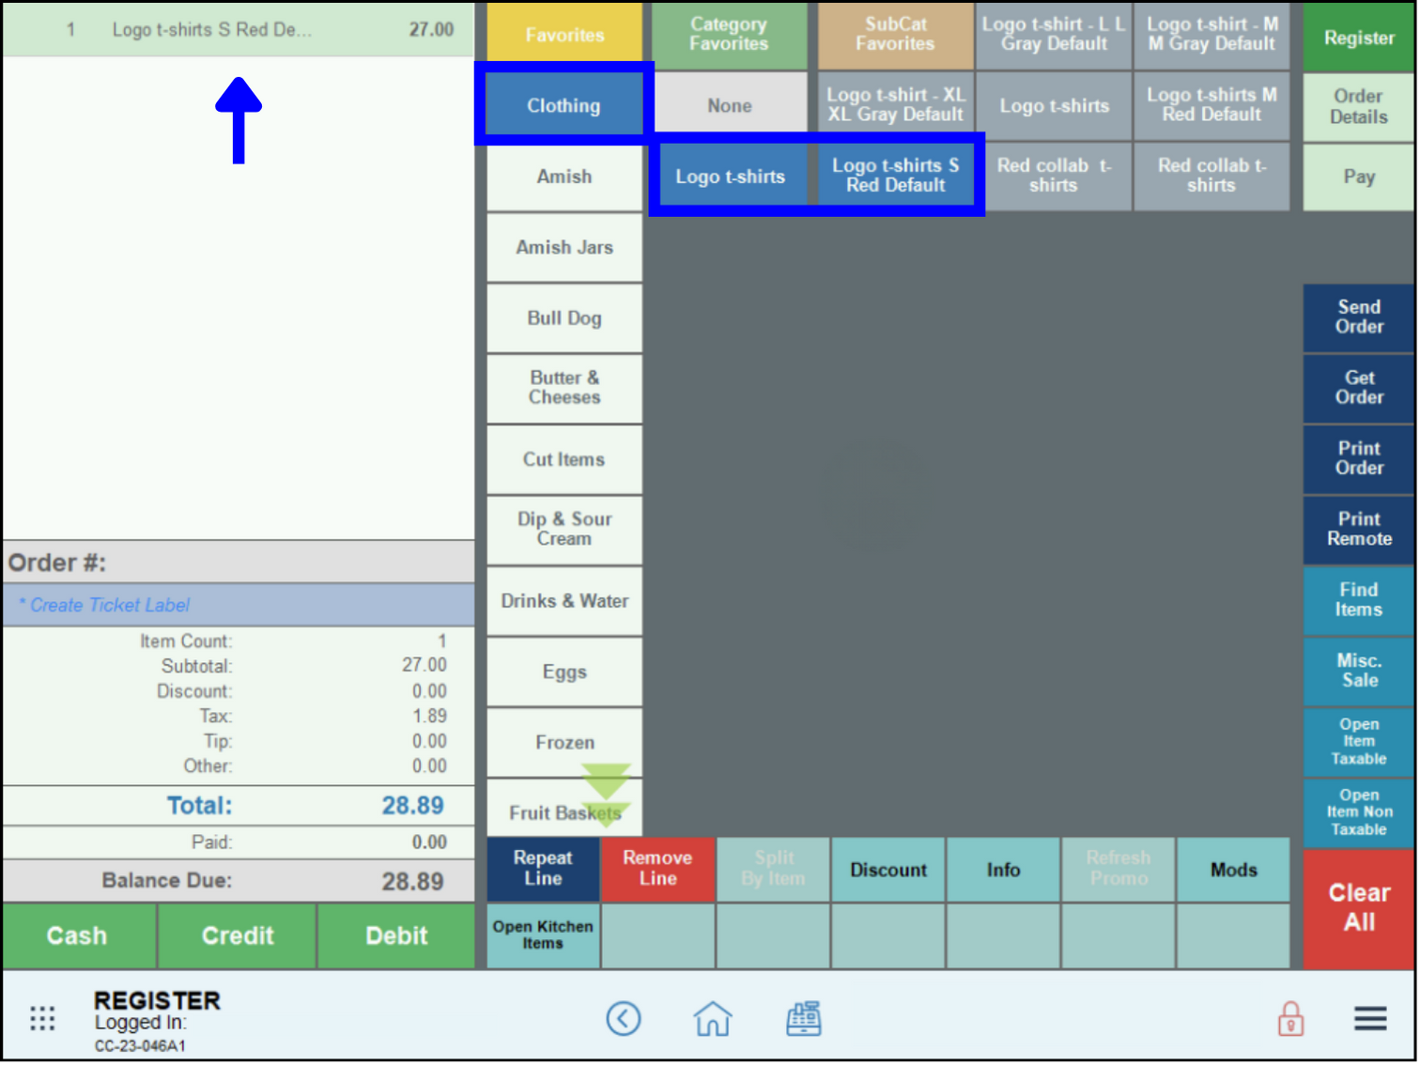Add Logo t-shirt - L L Gray Default
The width and height of the screenshot is (1420, 1065).
click(x=1054, y=35)
